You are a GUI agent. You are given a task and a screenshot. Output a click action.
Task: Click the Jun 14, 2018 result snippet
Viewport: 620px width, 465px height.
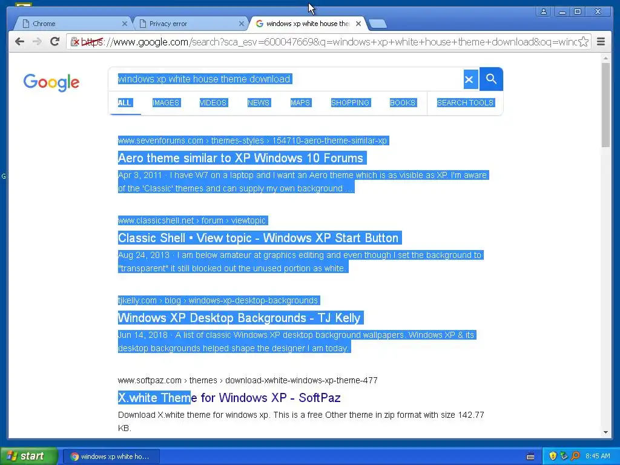click(x=297, y=341)
